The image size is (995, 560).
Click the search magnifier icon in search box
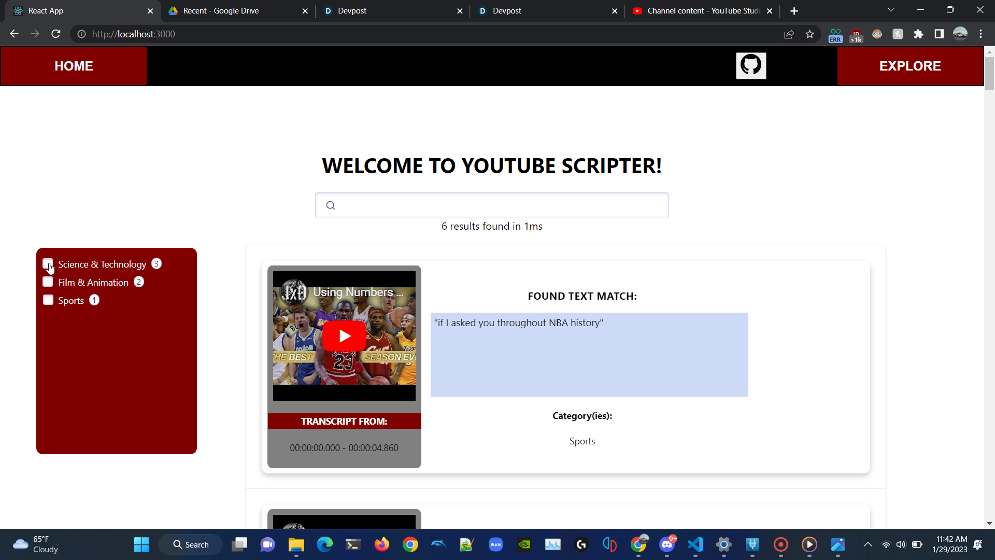(331, 205)
